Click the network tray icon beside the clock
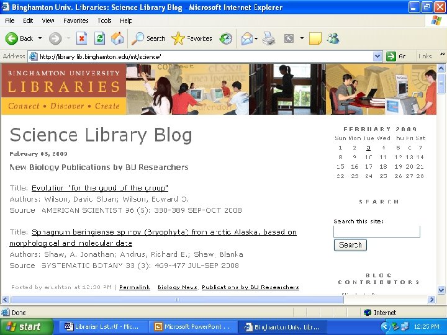 tap(405, 327)
